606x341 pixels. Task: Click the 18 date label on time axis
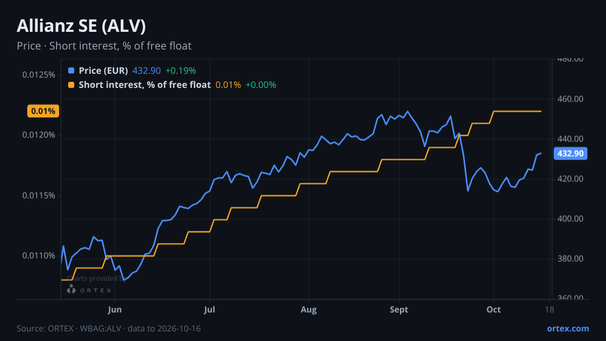click(x=549, y=310)
